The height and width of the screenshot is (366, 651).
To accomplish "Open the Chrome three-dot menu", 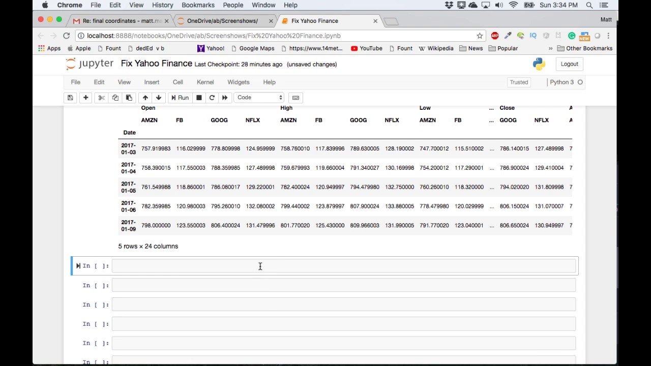I will 608,36.
